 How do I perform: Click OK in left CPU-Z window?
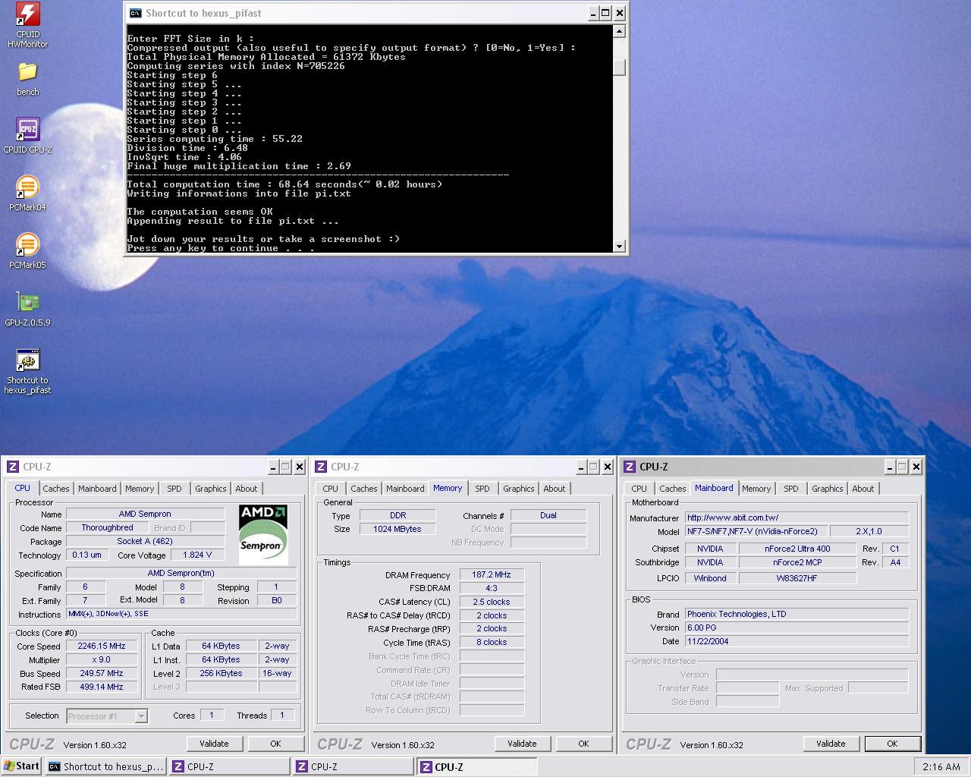coord(275,744)
